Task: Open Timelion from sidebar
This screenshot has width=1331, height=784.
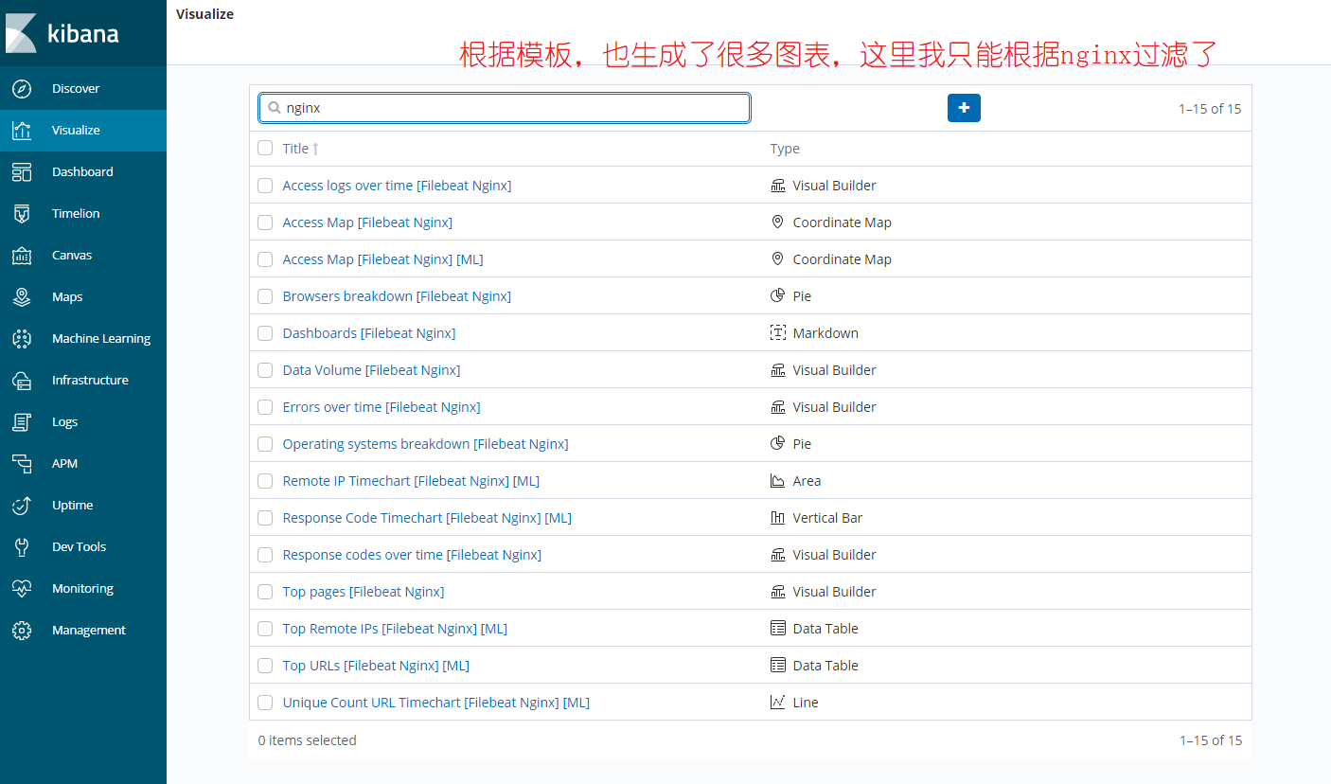Action: (x=76, y=213)
